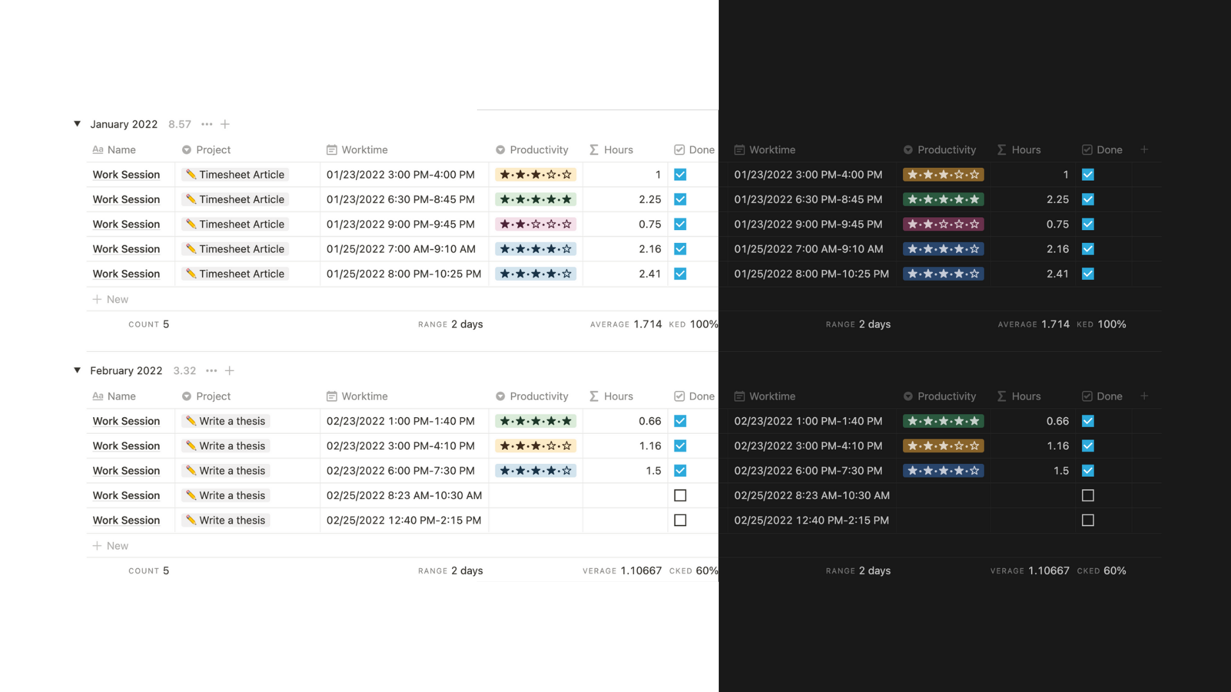
Task: Uncheck light Done for 01/23/2022 9:00 PM row
Action: point(680,224)
